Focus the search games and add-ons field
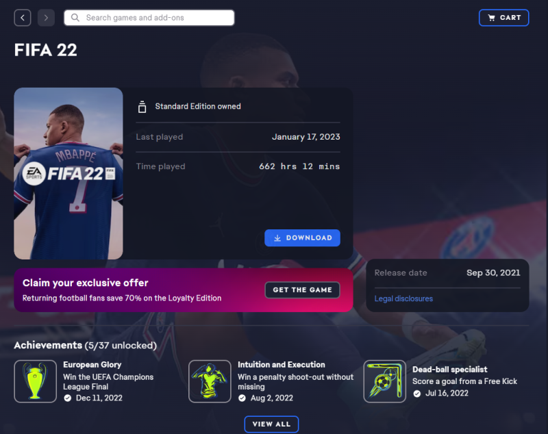 pos(149,18)
